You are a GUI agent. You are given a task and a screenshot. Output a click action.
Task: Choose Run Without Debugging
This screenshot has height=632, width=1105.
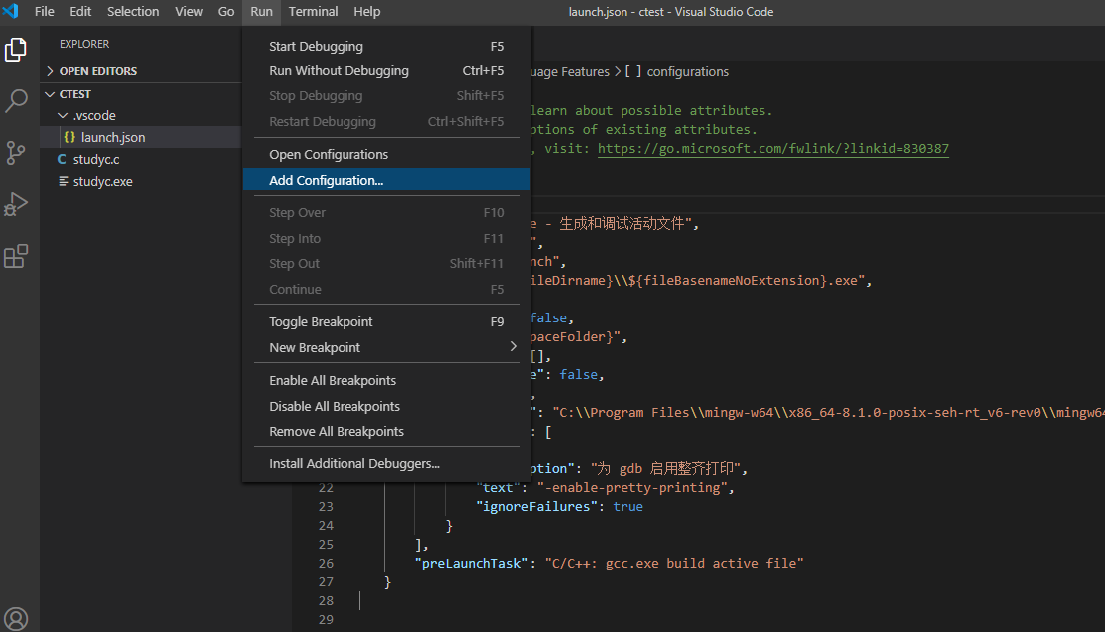(x=386, y=71)
